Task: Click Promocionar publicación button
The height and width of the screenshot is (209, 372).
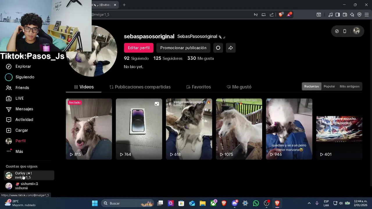Action: (x=183, y=48)
